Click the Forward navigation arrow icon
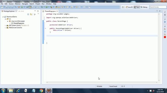This screenshot has height=93, width=167. click(x=84, y=7)
